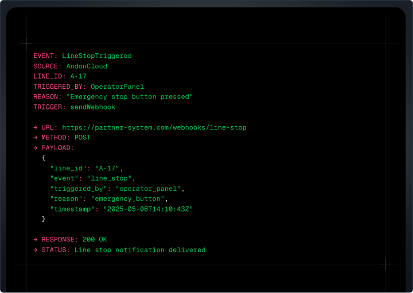Click the arrow icon before PAYLOAD
Screen dimensions: 413x293
pyautogui.click(x=36, y=148)
